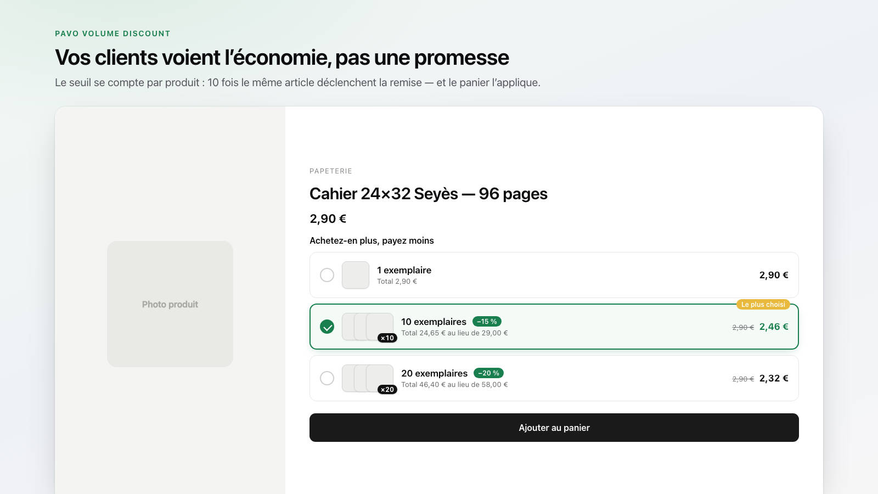Click the 10 exemplaires option label
This screenshot has height=494, width=878.
point(434,322)
